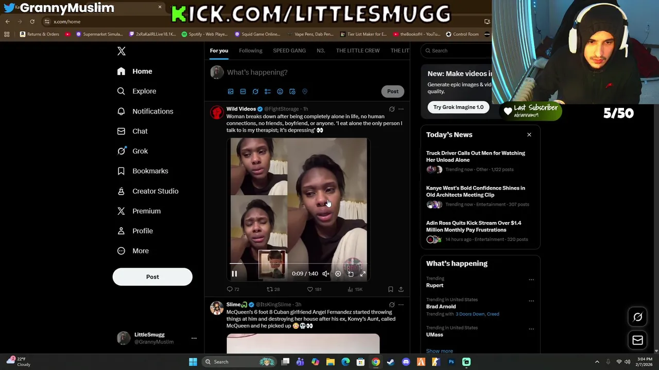This screenshot has height=370, width=659.
Task: Open Truck Driver Calls Out Men news story
Action: coord(476,157)
